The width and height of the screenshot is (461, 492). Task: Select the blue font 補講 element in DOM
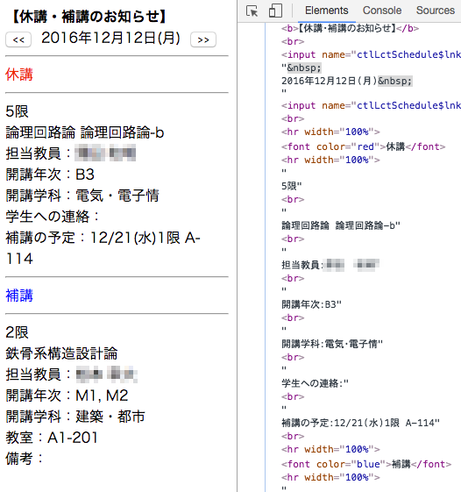[x=366, y=464]
